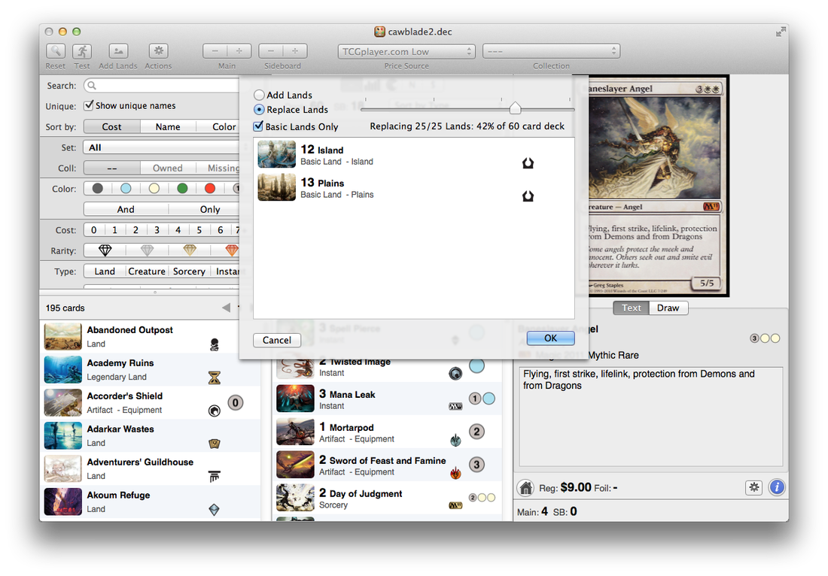Click OK to replace the lands
Screen dimensions: 828x576
point(550,338)
